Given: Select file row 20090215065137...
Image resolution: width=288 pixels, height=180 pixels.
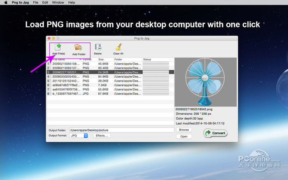Looking at the screenshot, I should coord(110,68).
